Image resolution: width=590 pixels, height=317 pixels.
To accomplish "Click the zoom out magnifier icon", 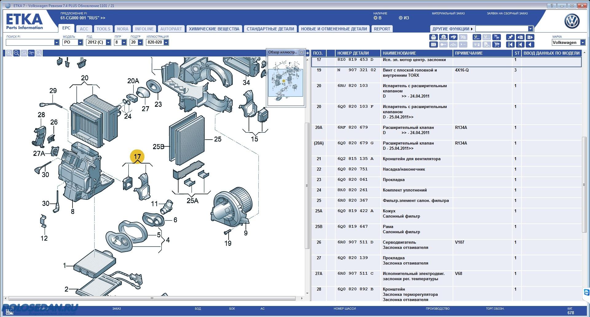I will (x=17, y=53).
